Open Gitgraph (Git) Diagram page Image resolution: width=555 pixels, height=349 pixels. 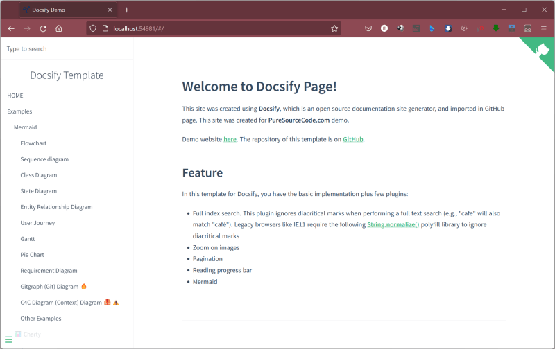(53, 287)
